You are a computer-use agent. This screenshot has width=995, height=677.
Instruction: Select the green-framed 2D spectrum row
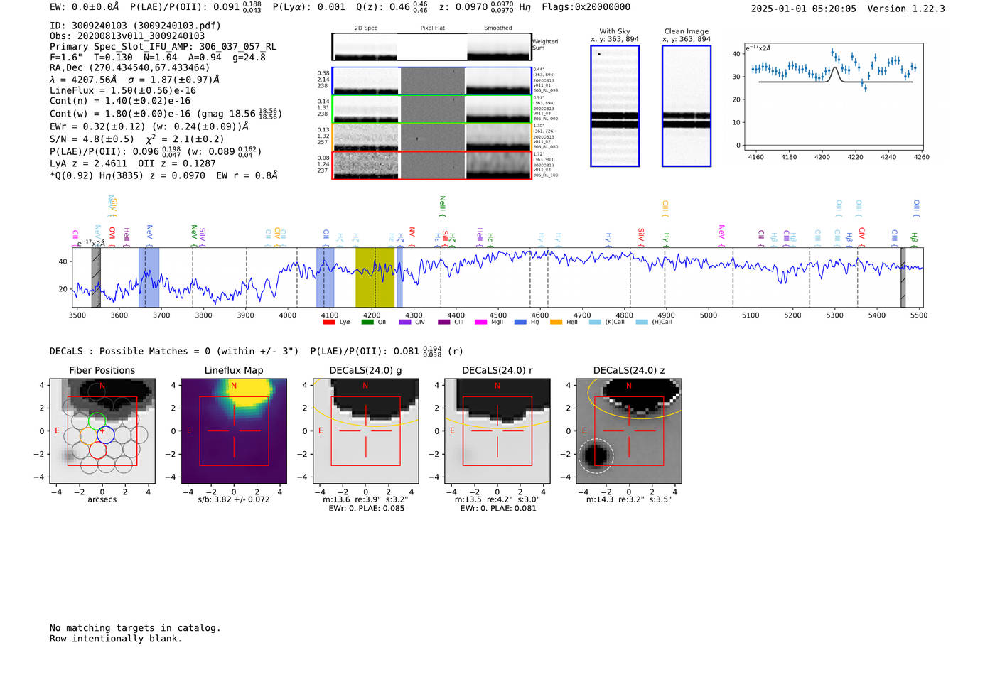coord(431,109)
